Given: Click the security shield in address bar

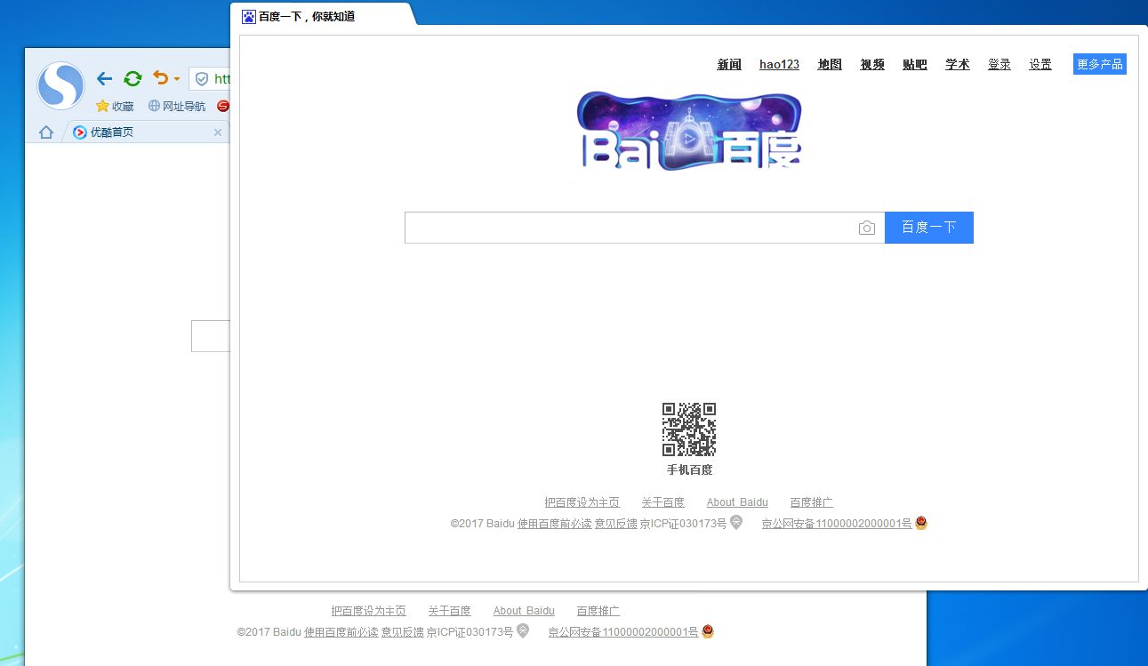Looking at the screenshot, I should (x=202, y=79).
